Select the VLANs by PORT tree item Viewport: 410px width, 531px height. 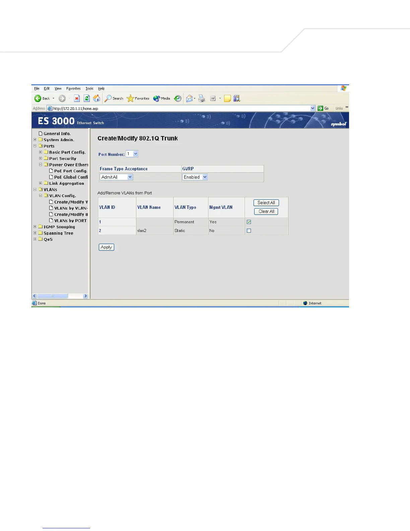tap(70, 221)
